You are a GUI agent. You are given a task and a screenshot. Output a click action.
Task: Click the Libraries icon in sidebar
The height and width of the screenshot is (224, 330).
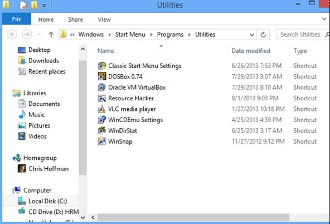pos(16,93)
